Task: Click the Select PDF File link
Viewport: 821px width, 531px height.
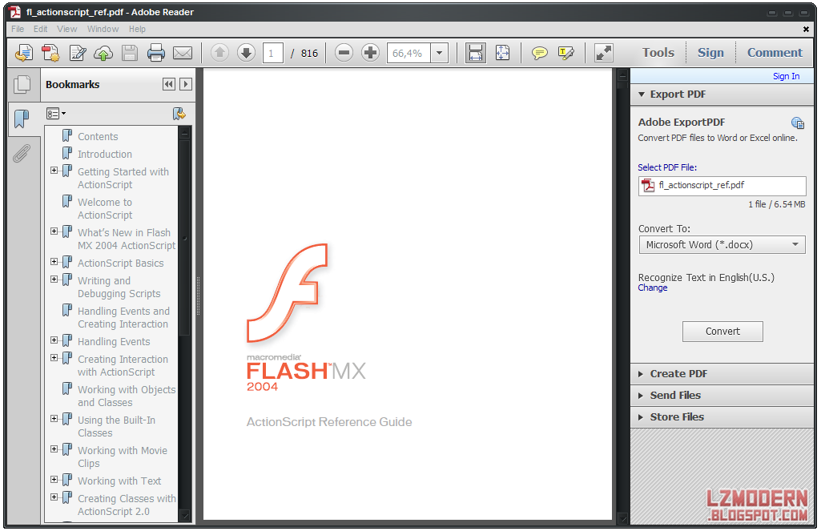Action: click(667, 167)
